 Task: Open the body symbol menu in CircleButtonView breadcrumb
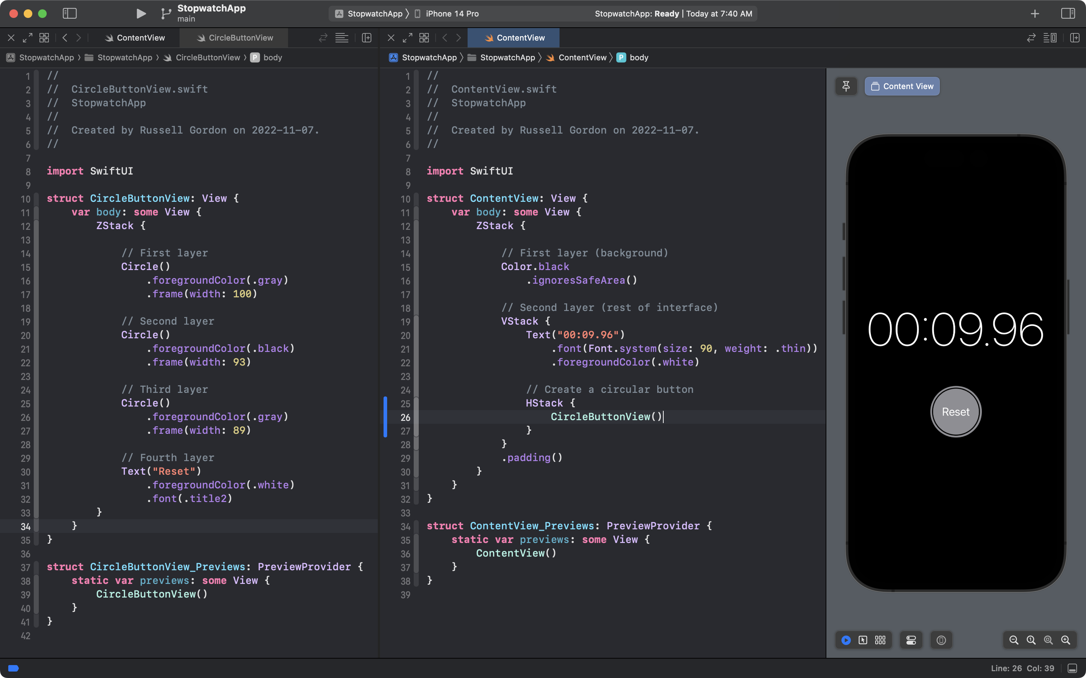point(266,57)
